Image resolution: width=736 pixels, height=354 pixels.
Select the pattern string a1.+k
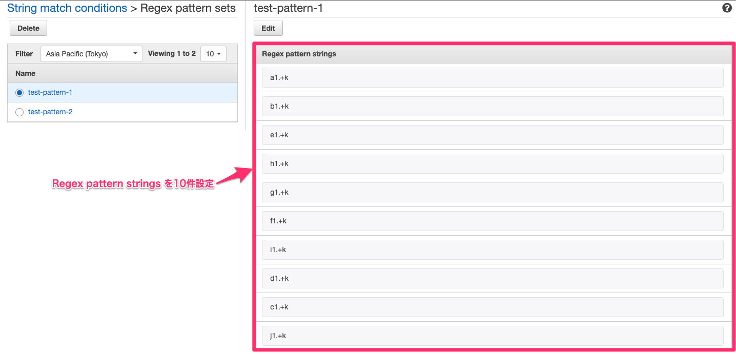(492, 77)
